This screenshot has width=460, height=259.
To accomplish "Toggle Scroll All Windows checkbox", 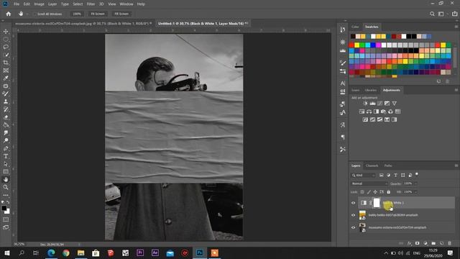I will point(34,14).
